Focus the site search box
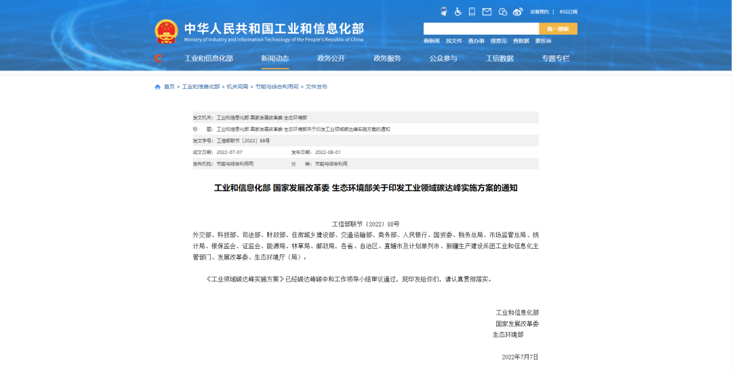 pos(481,28)
